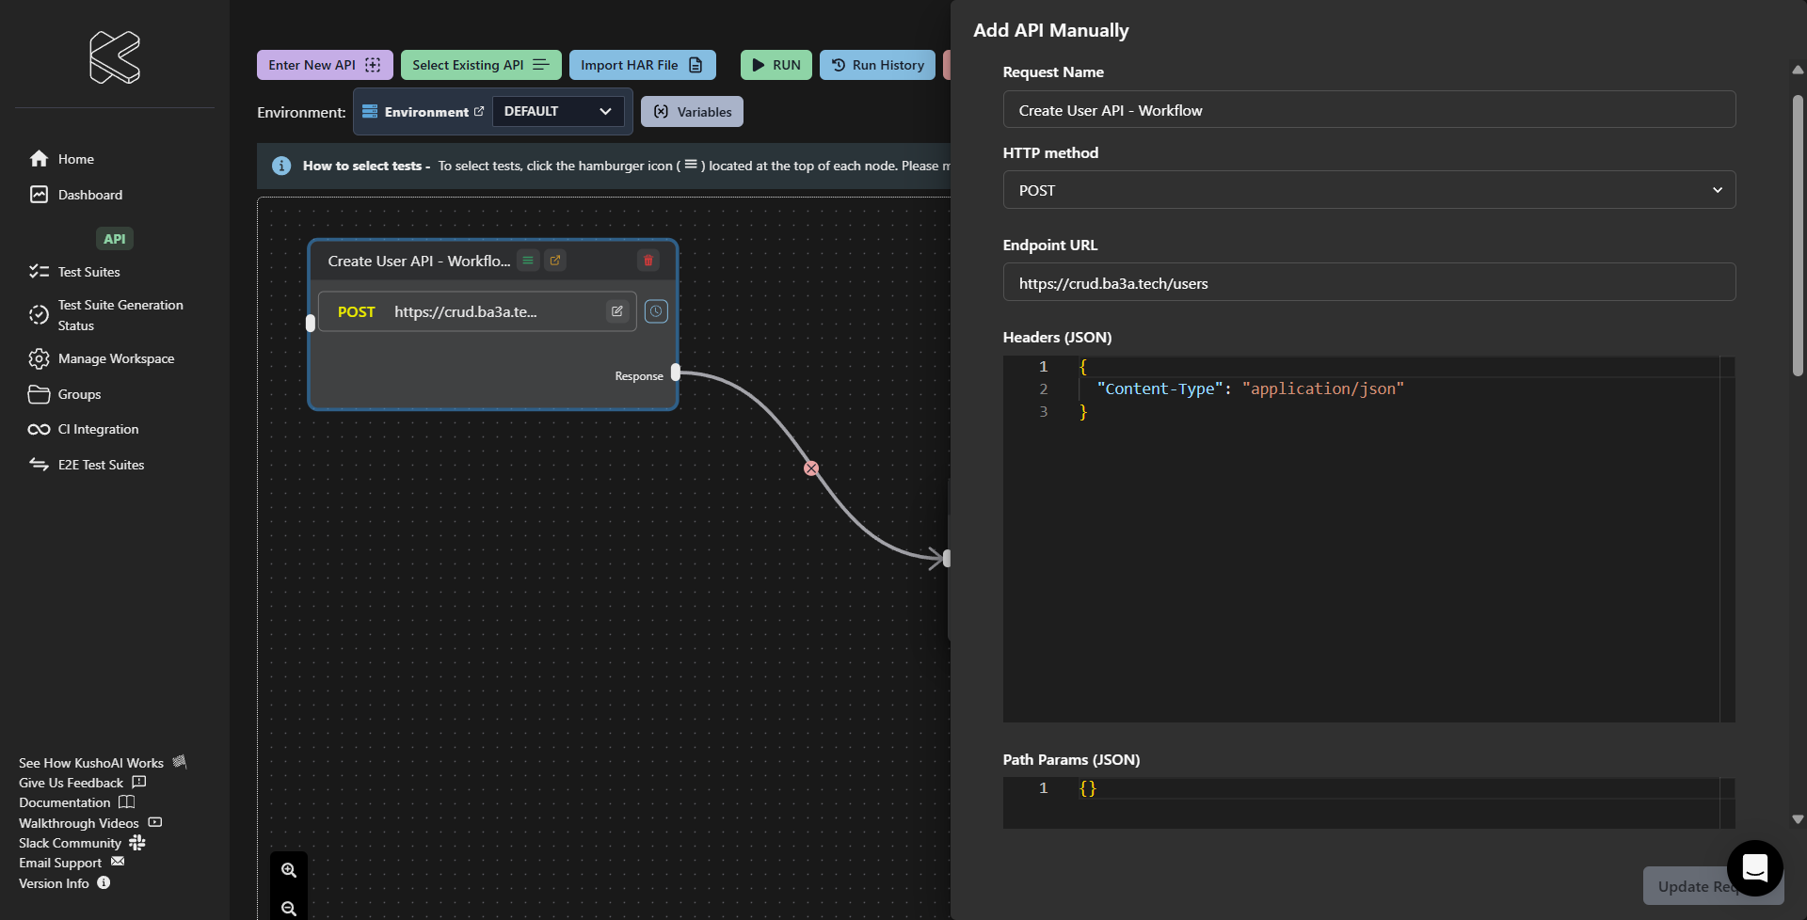Open Select Existing API list
Screen dimensions: 1807x920
[480, 65]
